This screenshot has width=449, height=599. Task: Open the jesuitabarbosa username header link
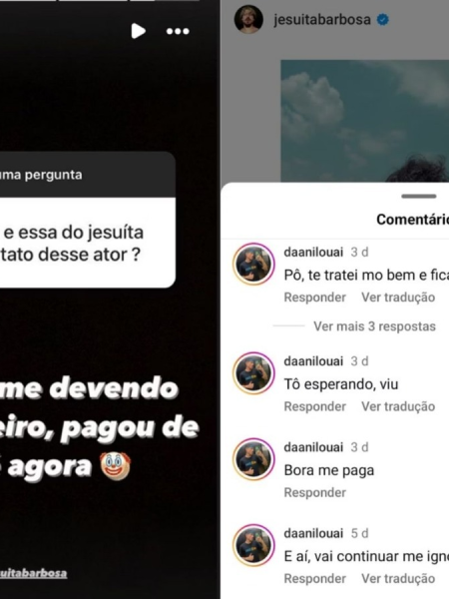tap(322, 20)
